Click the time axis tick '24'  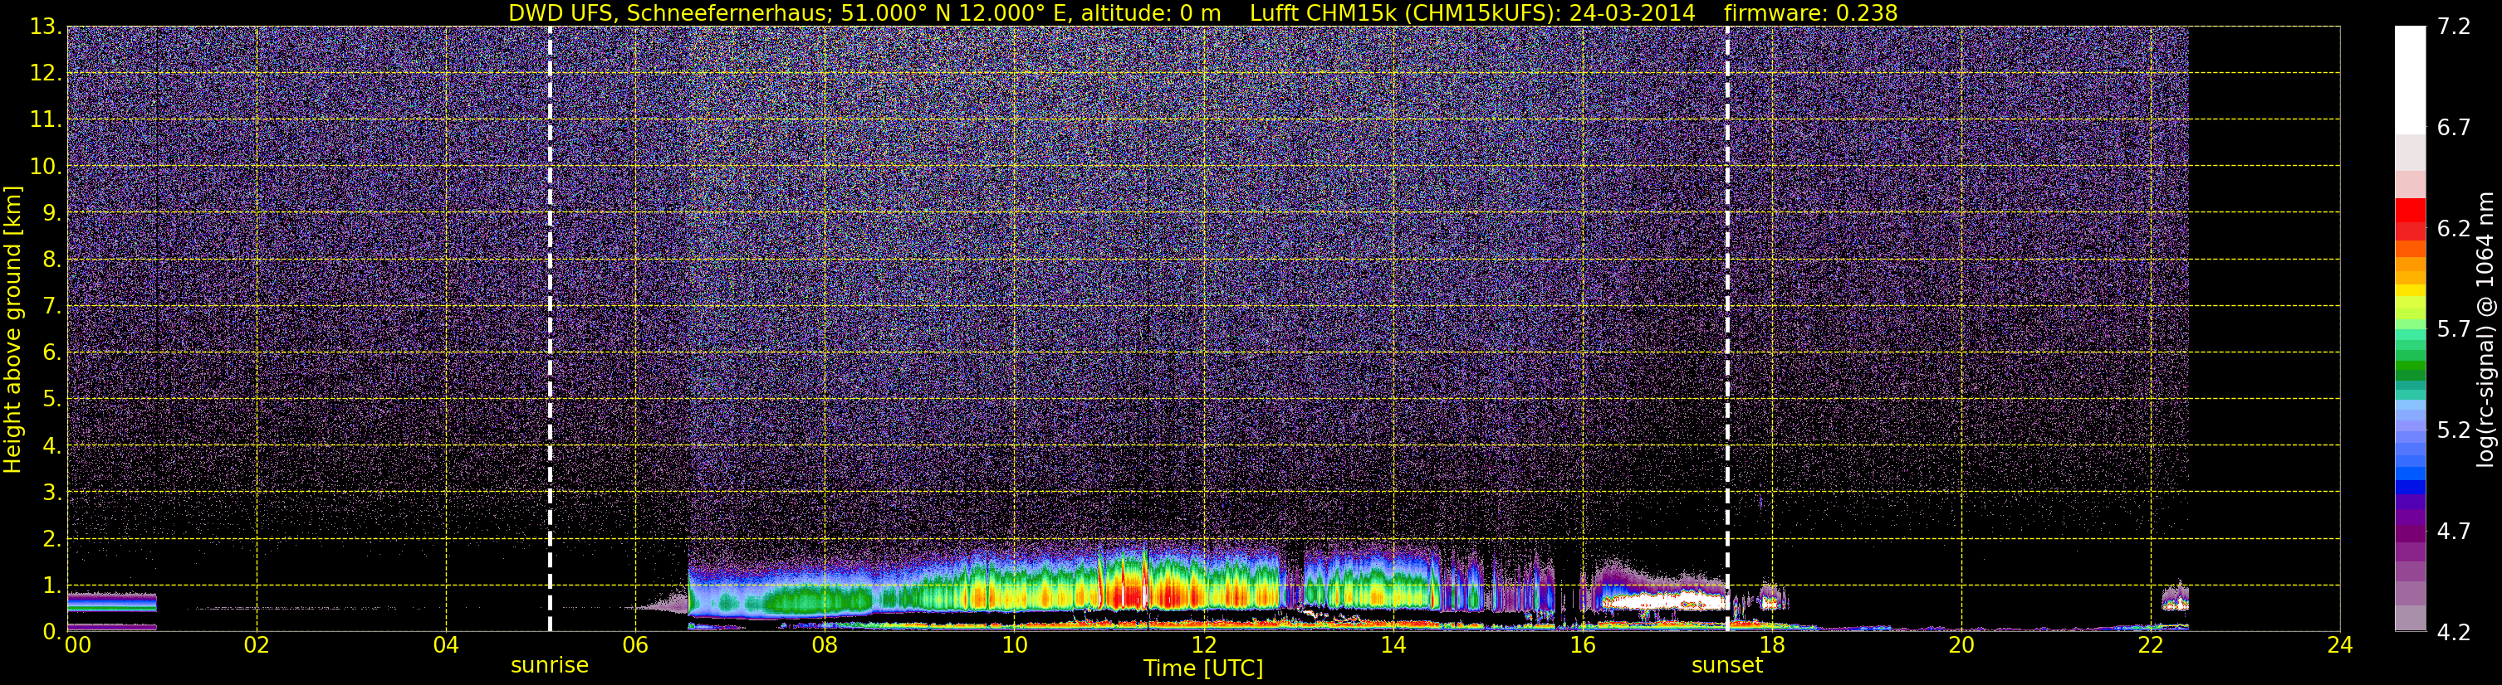[x=2340, y=645]
